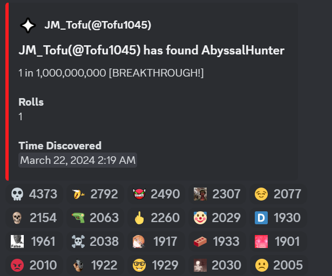The height and width of the screenshot is (276, 332).
Task: Click the March 22, 2024 2:19 AM timestamp
Action: [x=78, y=160]
